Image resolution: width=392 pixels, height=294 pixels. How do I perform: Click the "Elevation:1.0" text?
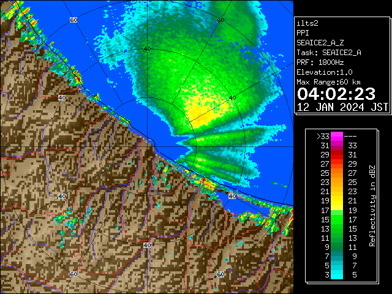pyautogui.click(x=325, y=72)
